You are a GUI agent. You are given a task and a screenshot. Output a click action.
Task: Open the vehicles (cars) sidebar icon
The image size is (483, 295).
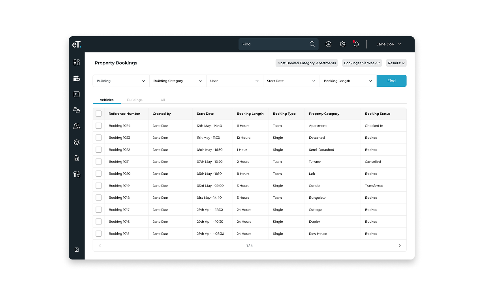coord(77,110)
